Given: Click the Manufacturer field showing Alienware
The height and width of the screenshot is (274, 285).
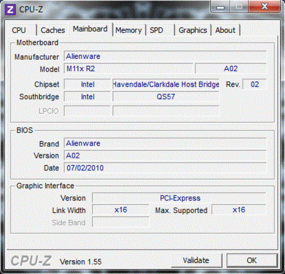Looking at the screenshot, I should (x=165, y=56).
